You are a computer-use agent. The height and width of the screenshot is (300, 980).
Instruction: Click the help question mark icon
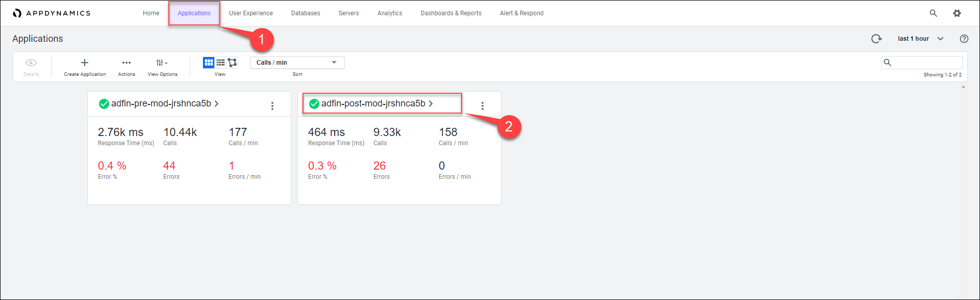[x=964, y=39]
